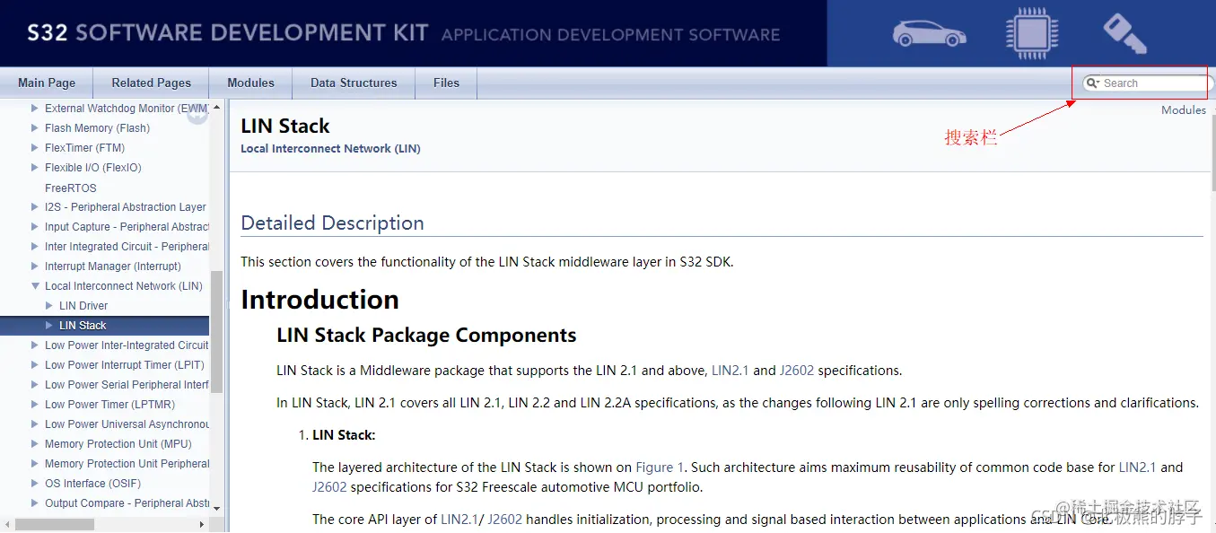Image resolution: width=1216 pixels, height=533 pixels.
Task: Open LIN Driver tree item
Action: (x=83, y=306)
